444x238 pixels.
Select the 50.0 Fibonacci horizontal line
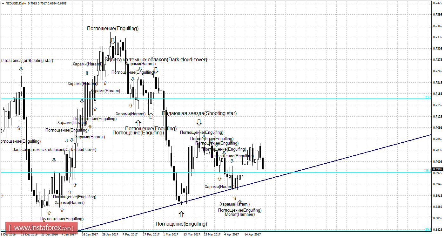coord(216,230)
